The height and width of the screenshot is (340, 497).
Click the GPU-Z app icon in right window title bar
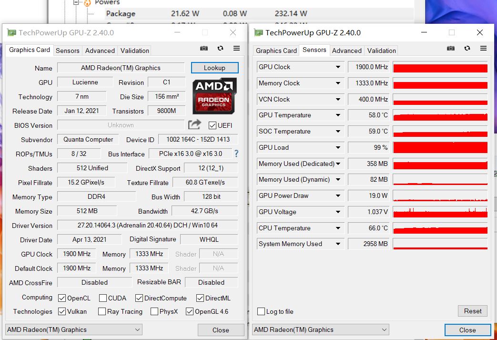259,33
